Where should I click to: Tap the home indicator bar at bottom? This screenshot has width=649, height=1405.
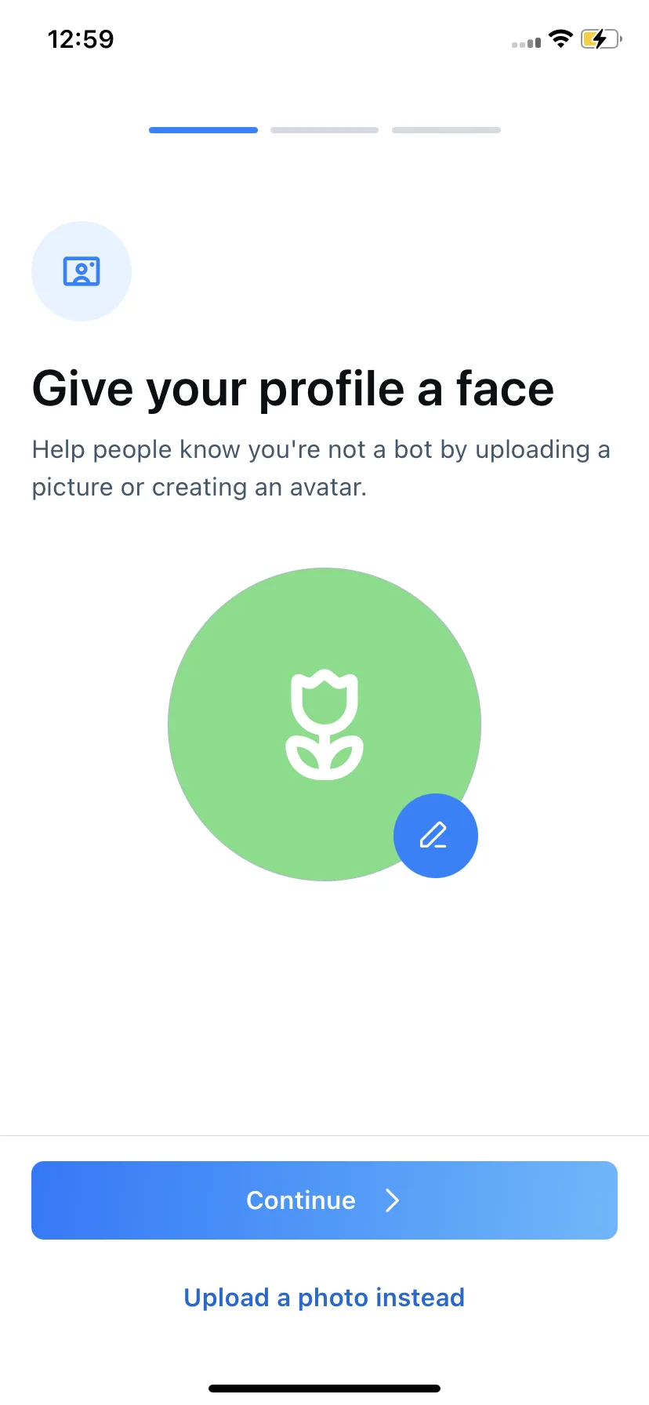point(324,1389)
